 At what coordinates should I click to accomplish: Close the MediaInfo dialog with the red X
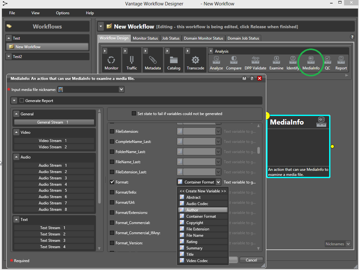click(x=260, y=78)
